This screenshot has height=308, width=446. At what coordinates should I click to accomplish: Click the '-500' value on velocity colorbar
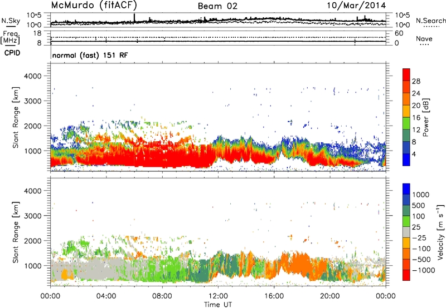(421, 260)
